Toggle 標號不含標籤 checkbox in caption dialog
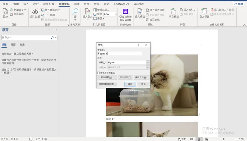This screenshot has width=247, height=141. click(x=98, y=73)
